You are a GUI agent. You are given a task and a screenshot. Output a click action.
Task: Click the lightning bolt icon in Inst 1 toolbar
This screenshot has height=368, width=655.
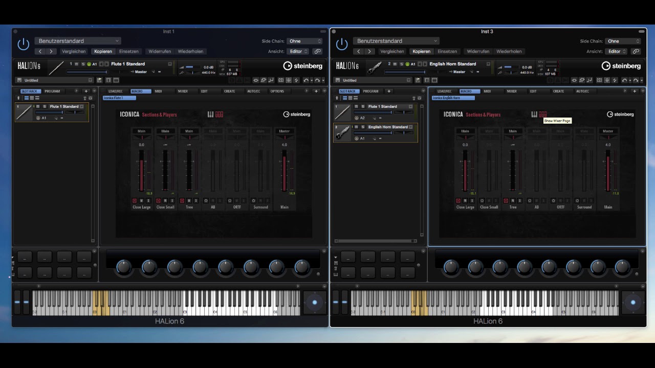296,80
